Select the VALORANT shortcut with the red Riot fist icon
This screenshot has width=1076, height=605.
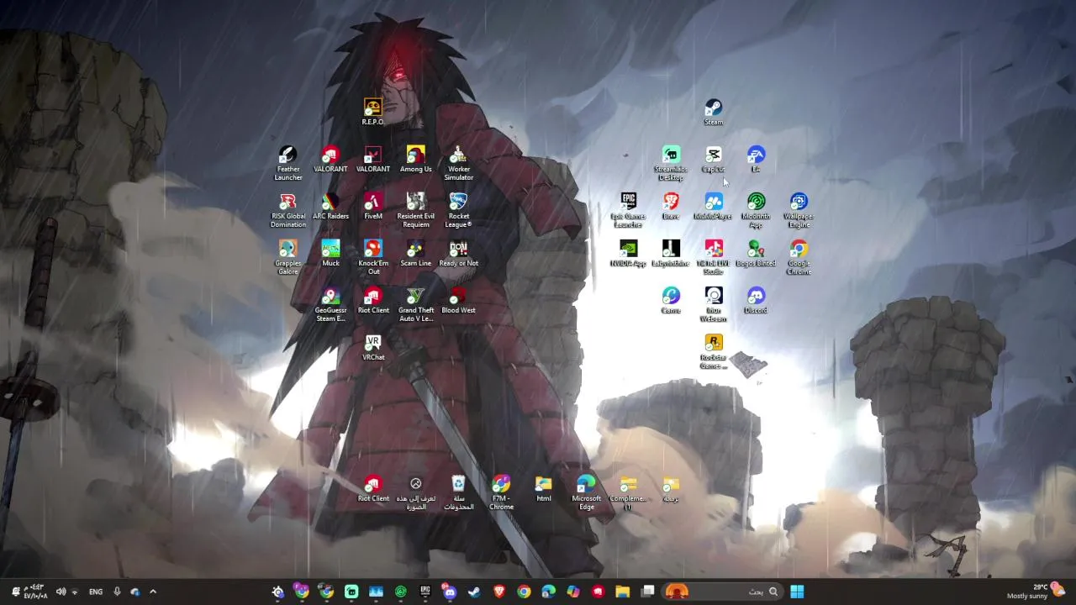point(330,159)
